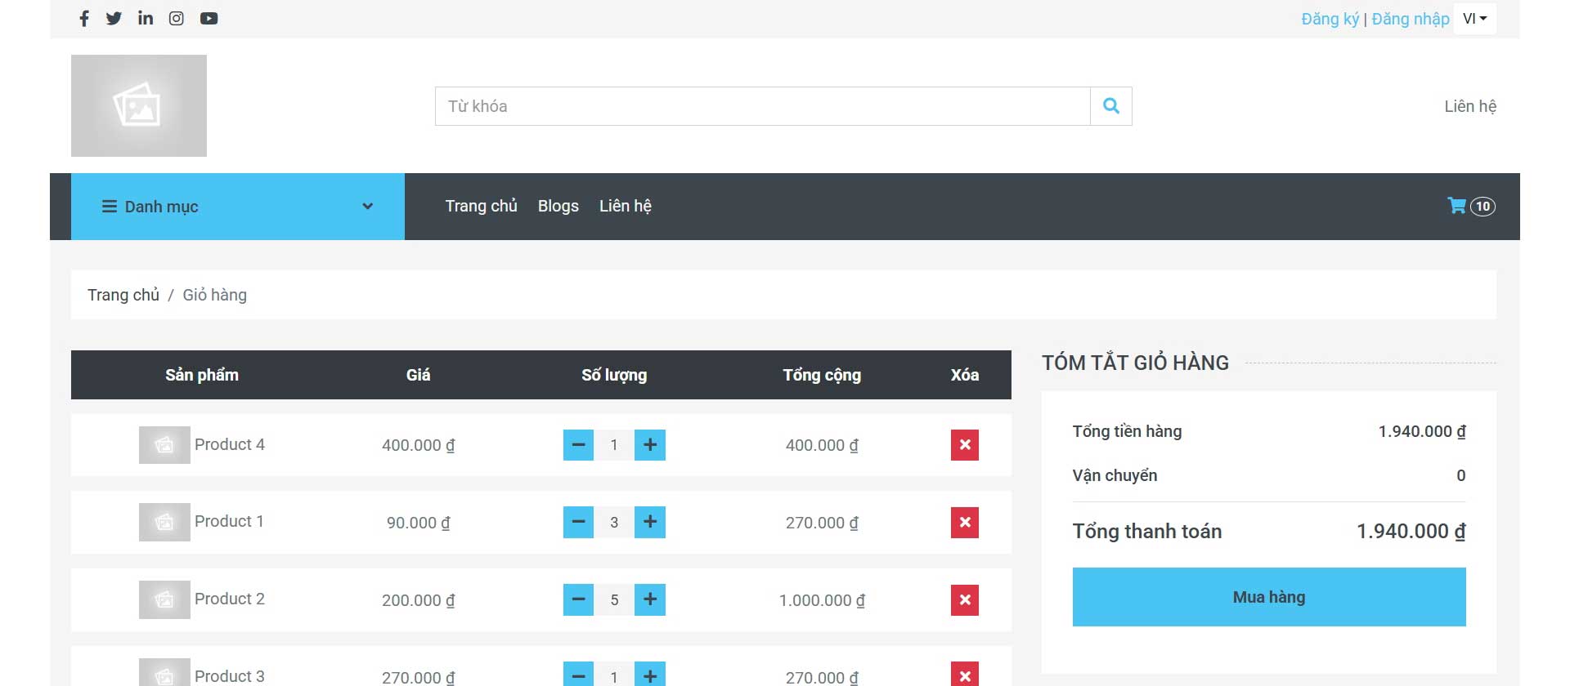
Task: Decrease Product 2 quantity with minus
Action: [578, 600]
